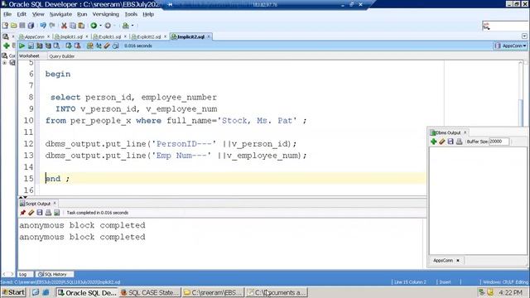This screenshot has width=530, height=298.
Task: Click the Undo arrow icon
Action: 43,26
